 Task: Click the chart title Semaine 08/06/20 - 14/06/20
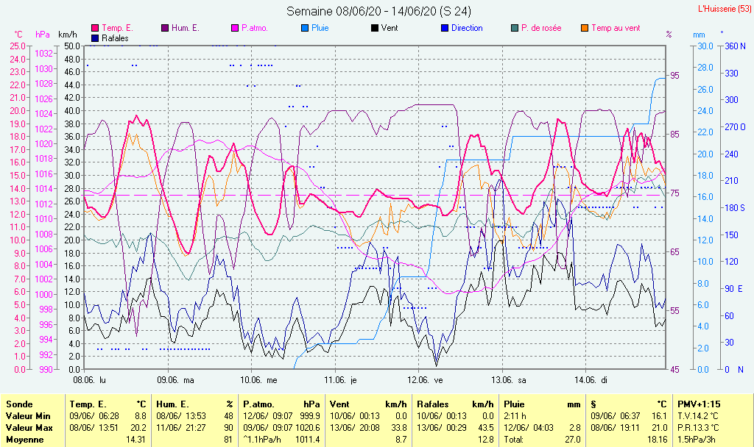[378, 11]
